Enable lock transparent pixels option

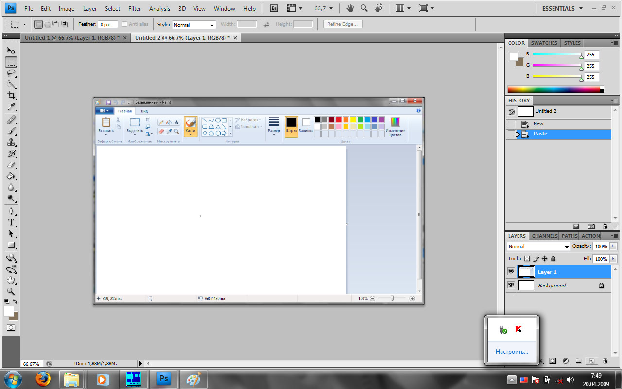pyautogui.click(x=527, y=259)
